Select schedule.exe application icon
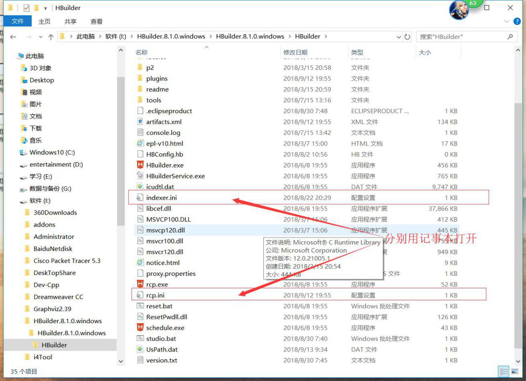 tap(140, 327)
